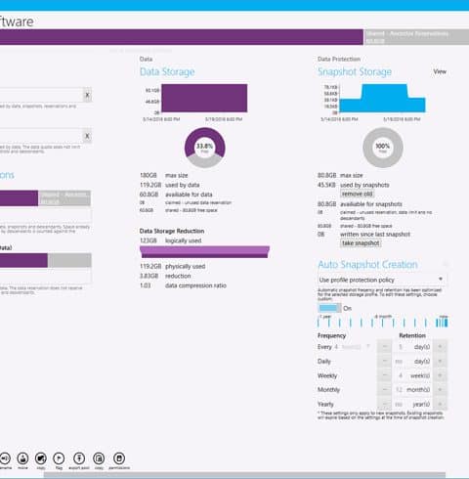Decrease retention for the Monthly row

pos(385,389)
